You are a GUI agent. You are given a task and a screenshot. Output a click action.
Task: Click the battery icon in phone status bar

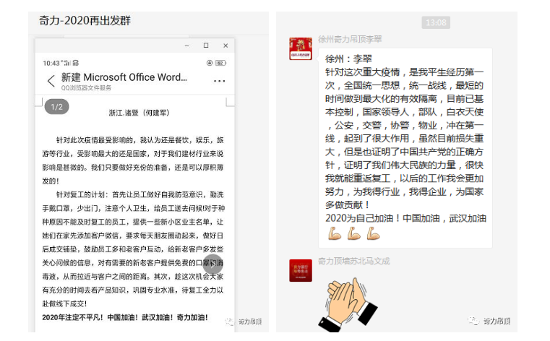(224, 63)
